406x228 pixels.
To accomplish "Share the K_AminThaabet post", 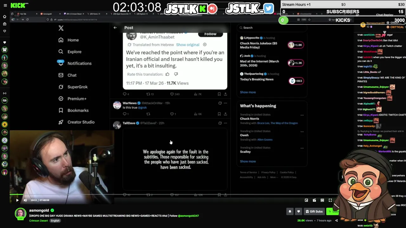I will tap(226, 94).
